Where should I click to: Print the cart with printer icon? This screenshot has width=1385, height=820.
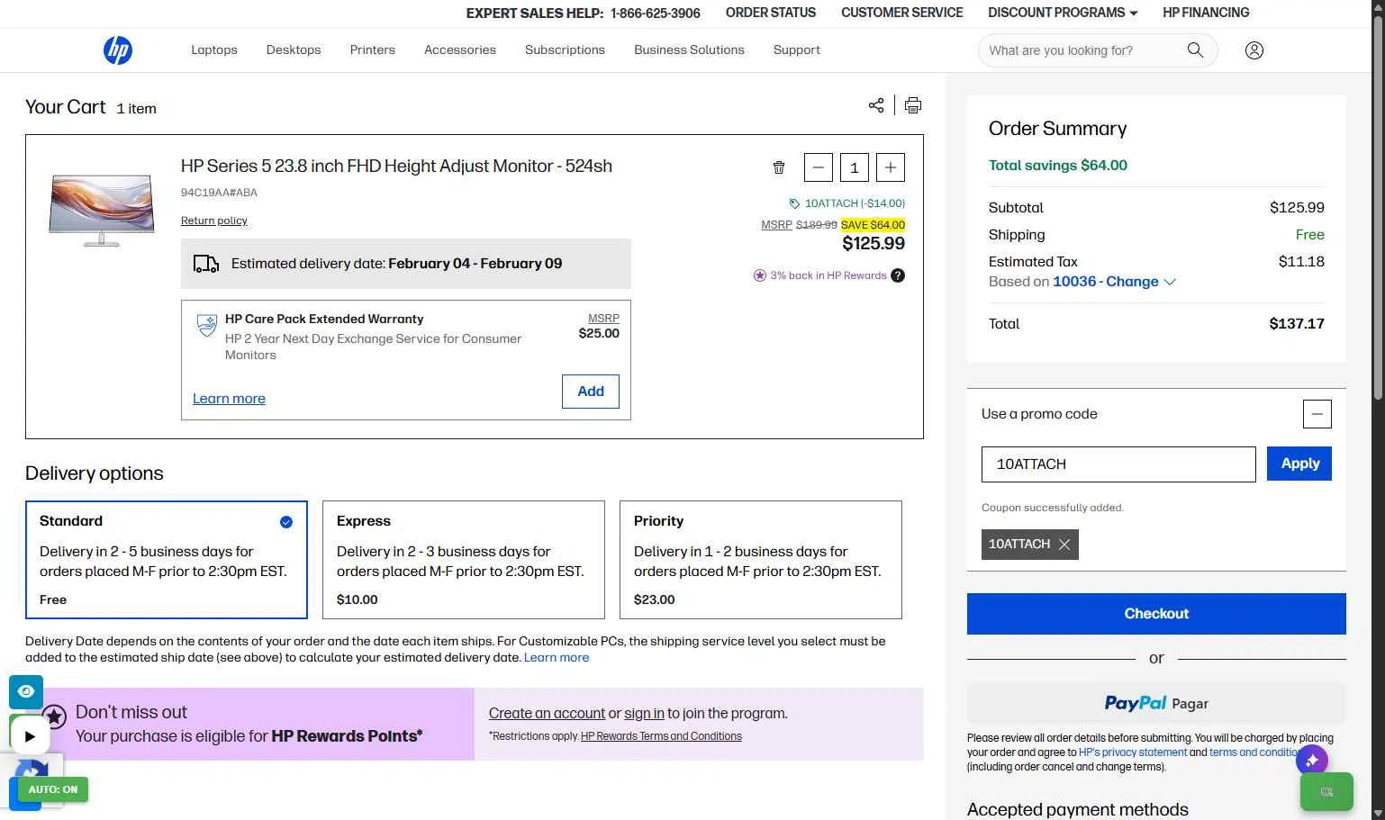point(913,105)
